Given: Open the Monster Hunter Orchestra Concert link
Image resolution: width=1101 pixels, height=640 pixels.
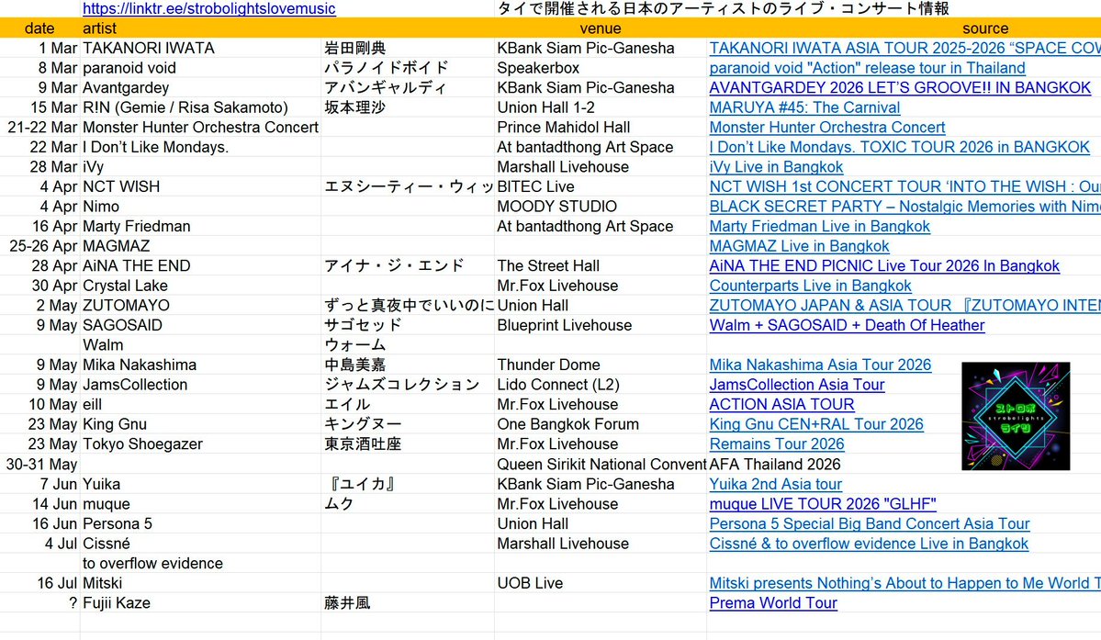Looking at the screenshot, I should [826, 127].
